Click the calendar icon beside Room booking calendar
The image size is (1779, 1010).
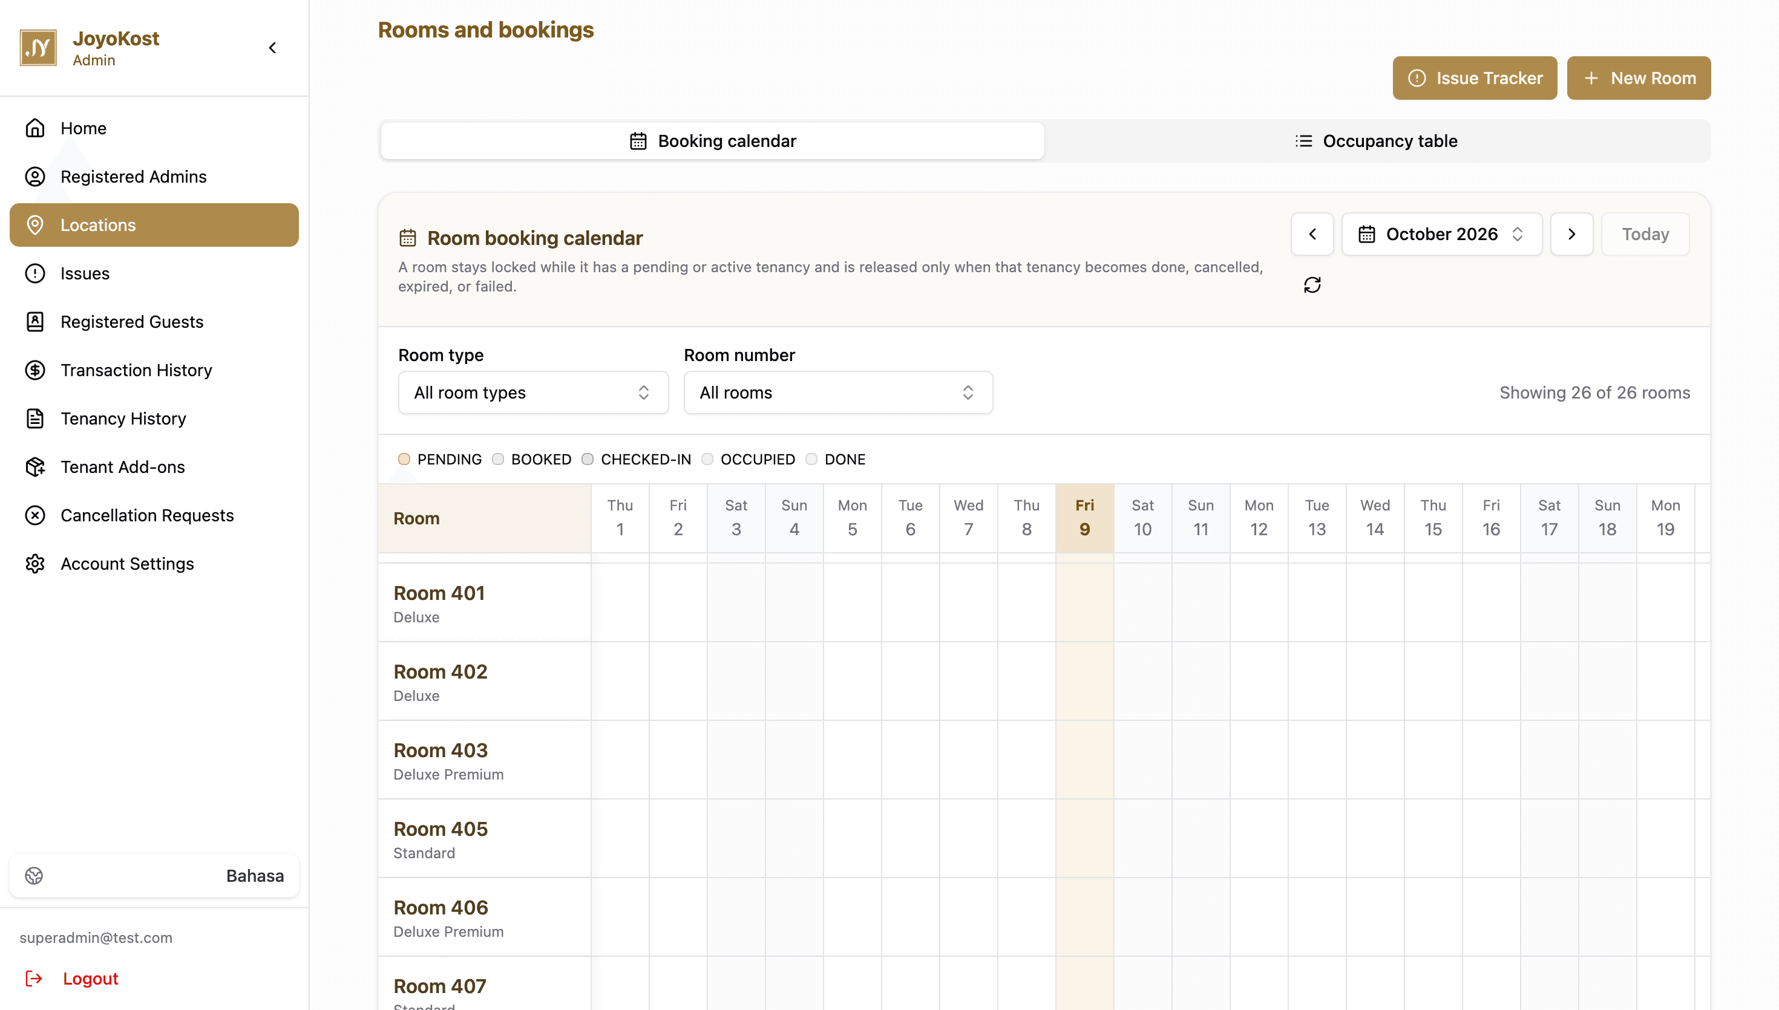[x=407, y=238]
